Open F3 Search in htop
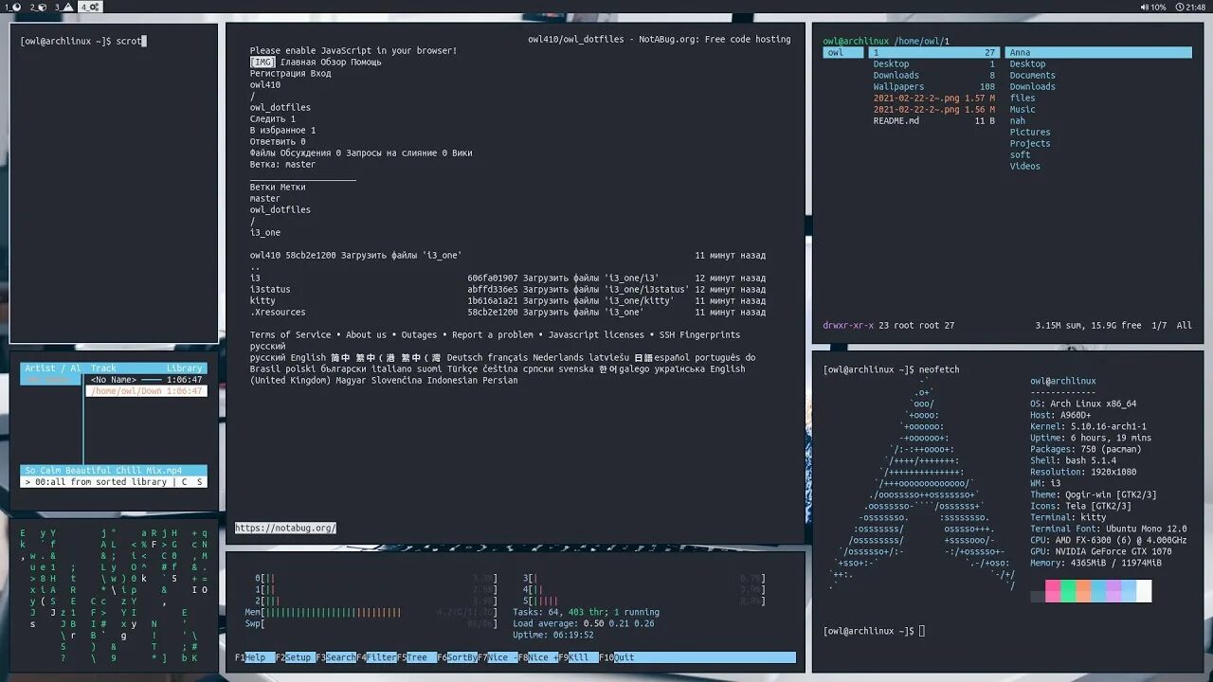Image resolution: width=1213 pixels, height=682 pixels. pos(335,657)
